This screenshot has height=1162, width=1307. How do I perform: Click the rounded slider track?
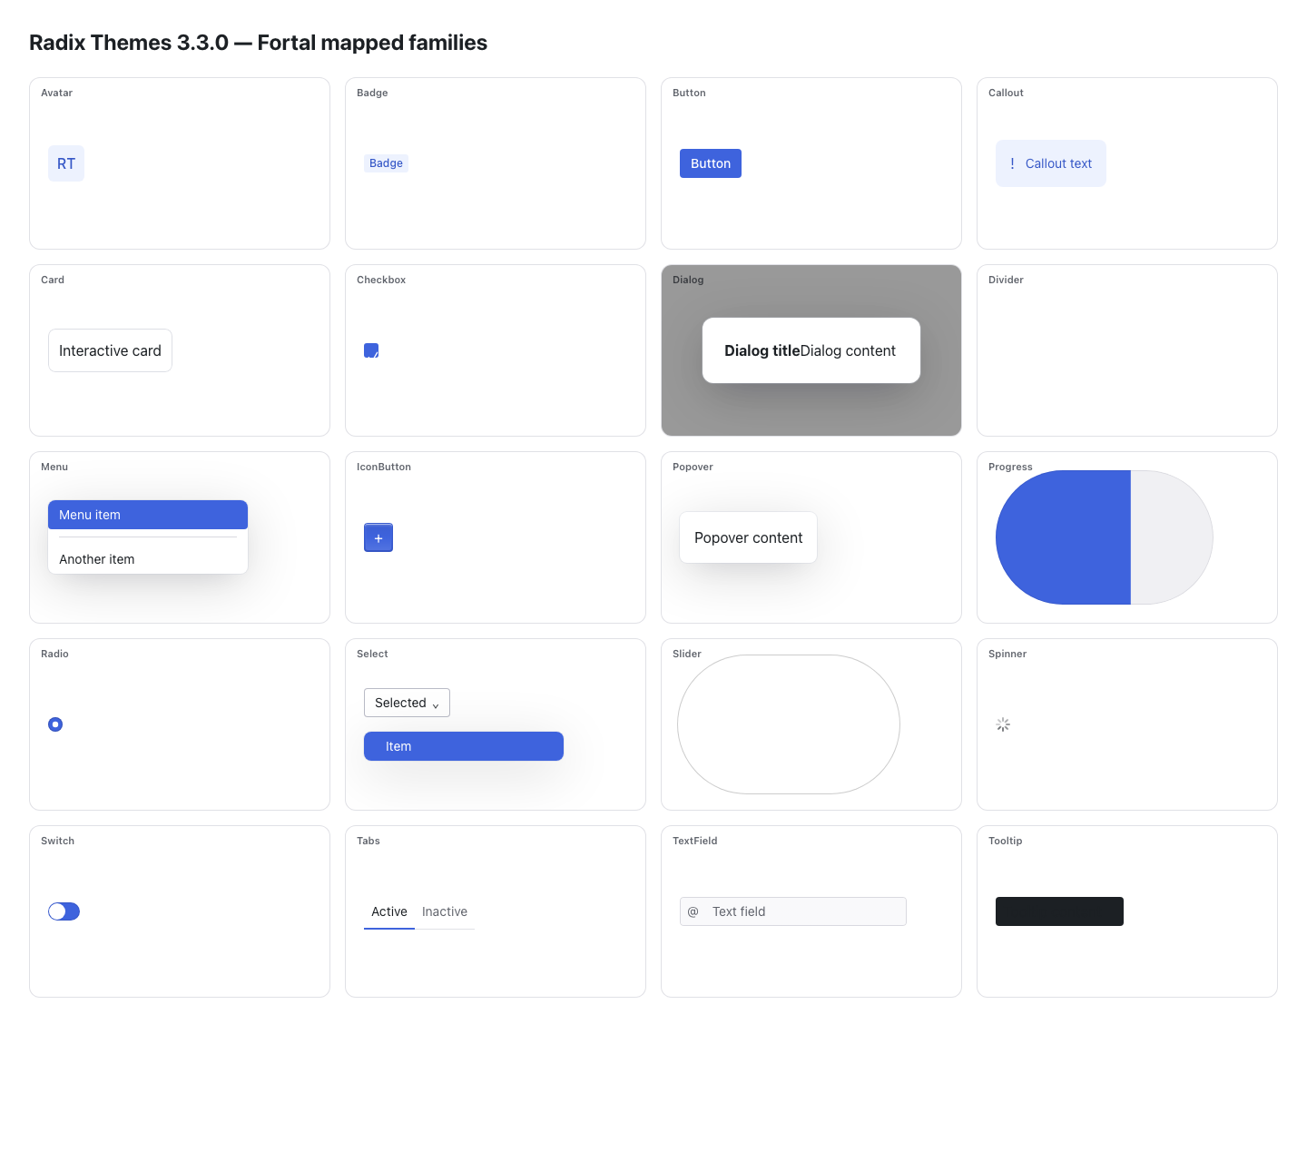pyautogui.click(x=789, y=724)
